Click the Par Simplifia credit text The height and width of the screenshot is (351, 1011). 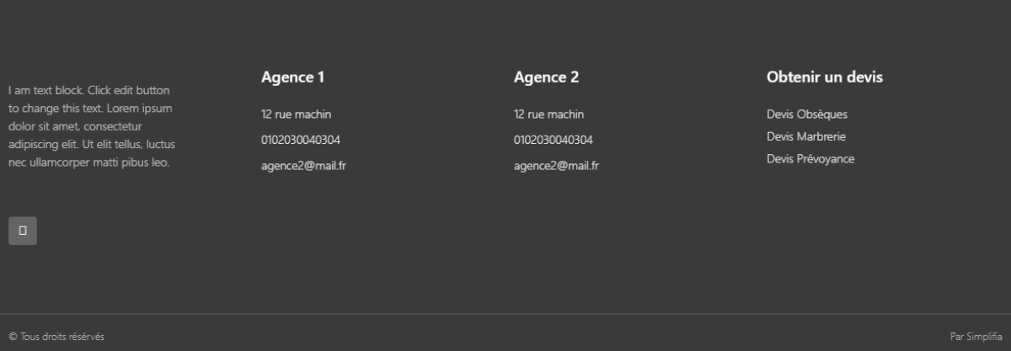coord(976,337)
